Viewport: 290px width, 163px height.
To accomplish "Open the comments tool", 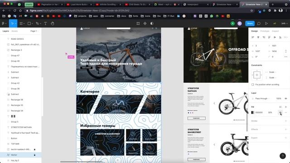I will click(259, 24).
